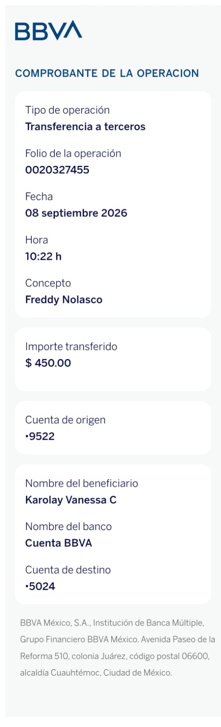Click the BBVA logo

(x=49, y=30)
